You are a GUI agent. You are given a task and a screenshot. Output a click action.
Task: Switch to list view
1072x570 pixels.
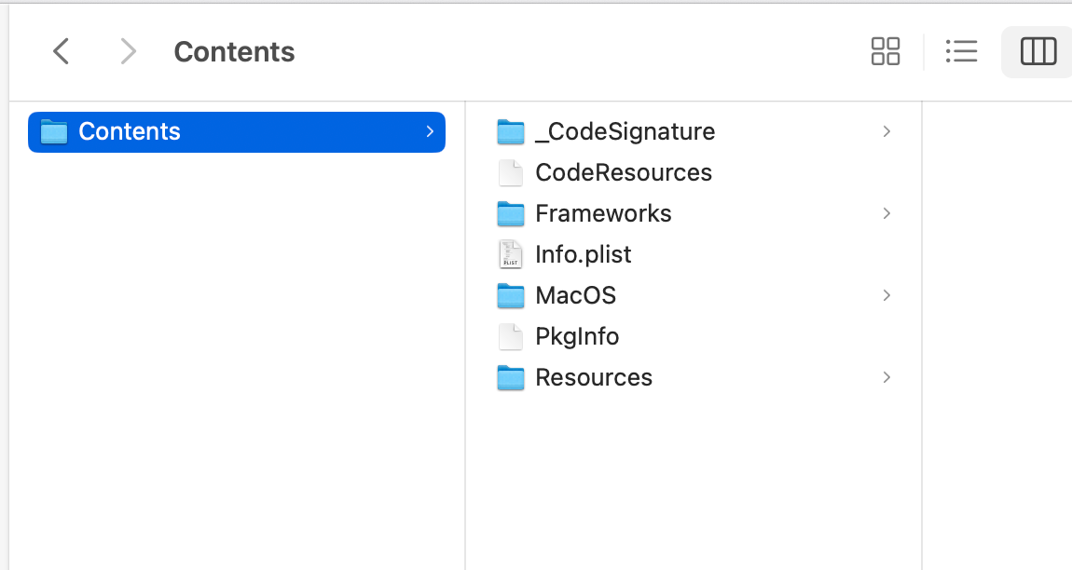pos(961,51)
